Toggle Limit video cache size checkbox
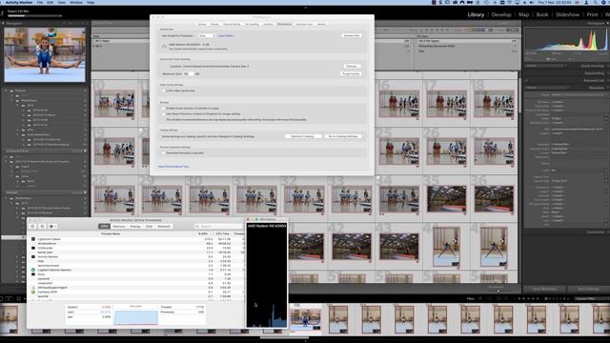610x343 pixels. [x=164, y=91]
